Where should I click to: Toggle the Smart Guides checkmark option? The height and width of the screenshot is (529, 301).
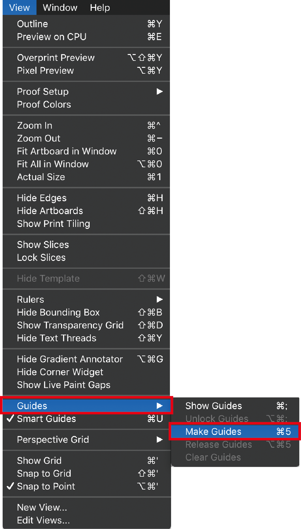tap(46, 419)
